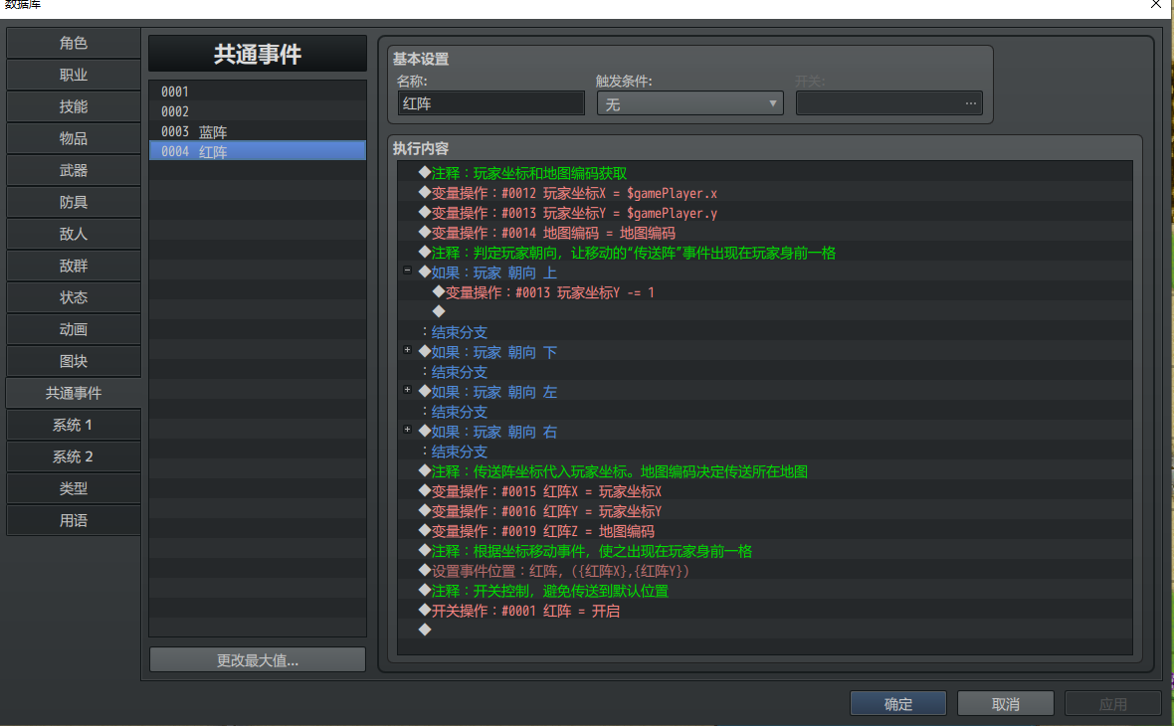Viewport: 1174px width, 726px height.
Task: Select the #0014 地图编码 command line
Action: tap(765, 233)
